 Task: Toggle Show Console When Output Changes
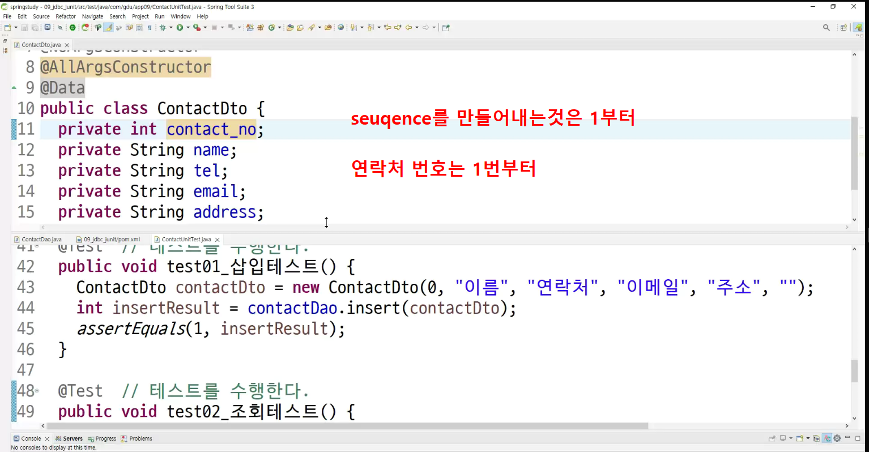pyautogui.click(x=816, y=438)
